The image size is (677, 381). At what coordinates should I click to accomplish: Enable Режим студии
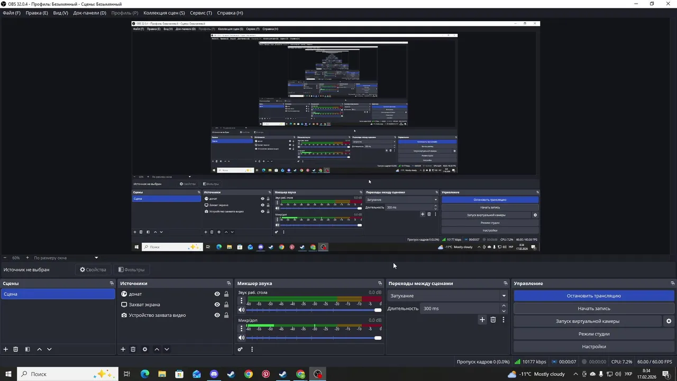pos(594,334)
